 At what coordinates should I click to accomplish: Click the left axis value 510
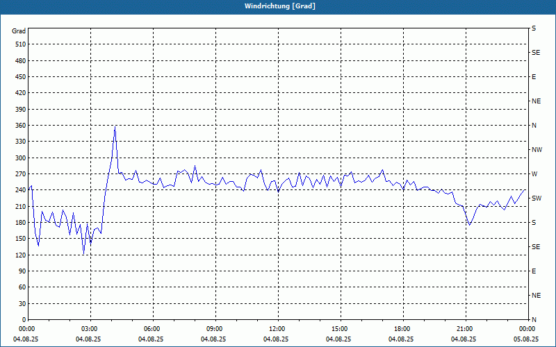[21, 44]
